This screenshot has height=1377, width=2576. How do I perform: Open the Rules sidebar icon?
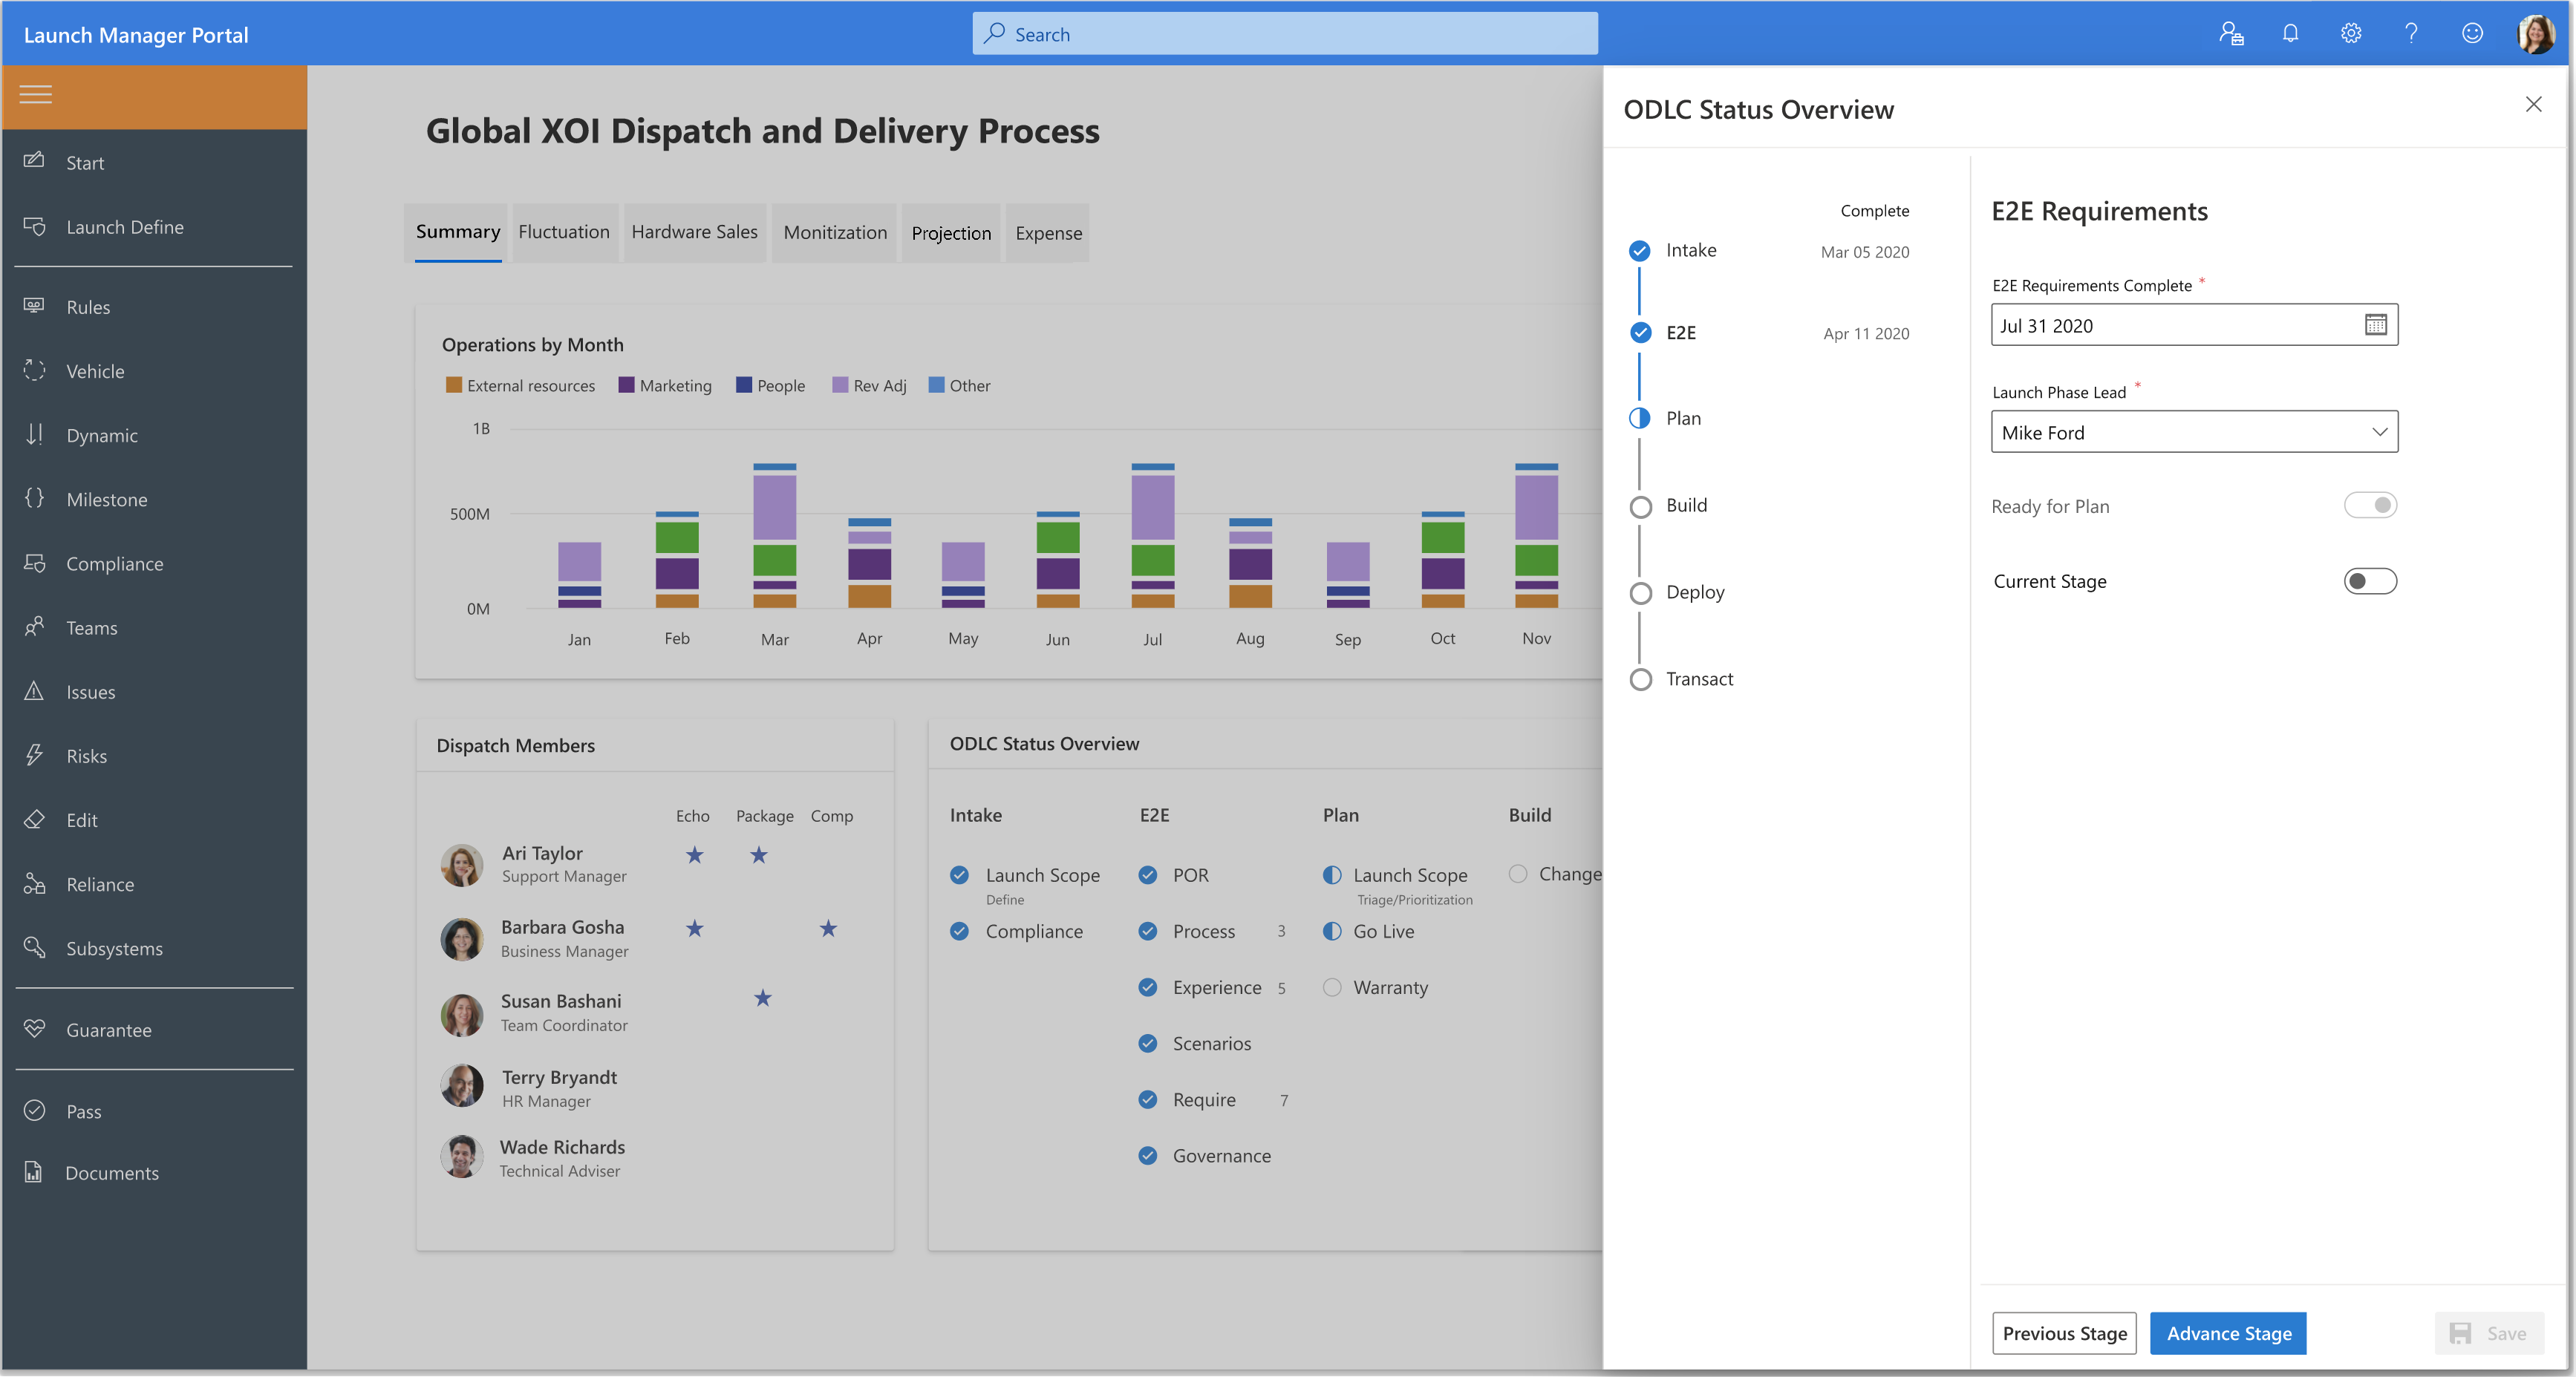(34, 305)
